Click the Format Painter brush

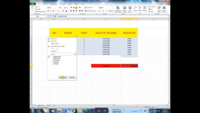36,12
